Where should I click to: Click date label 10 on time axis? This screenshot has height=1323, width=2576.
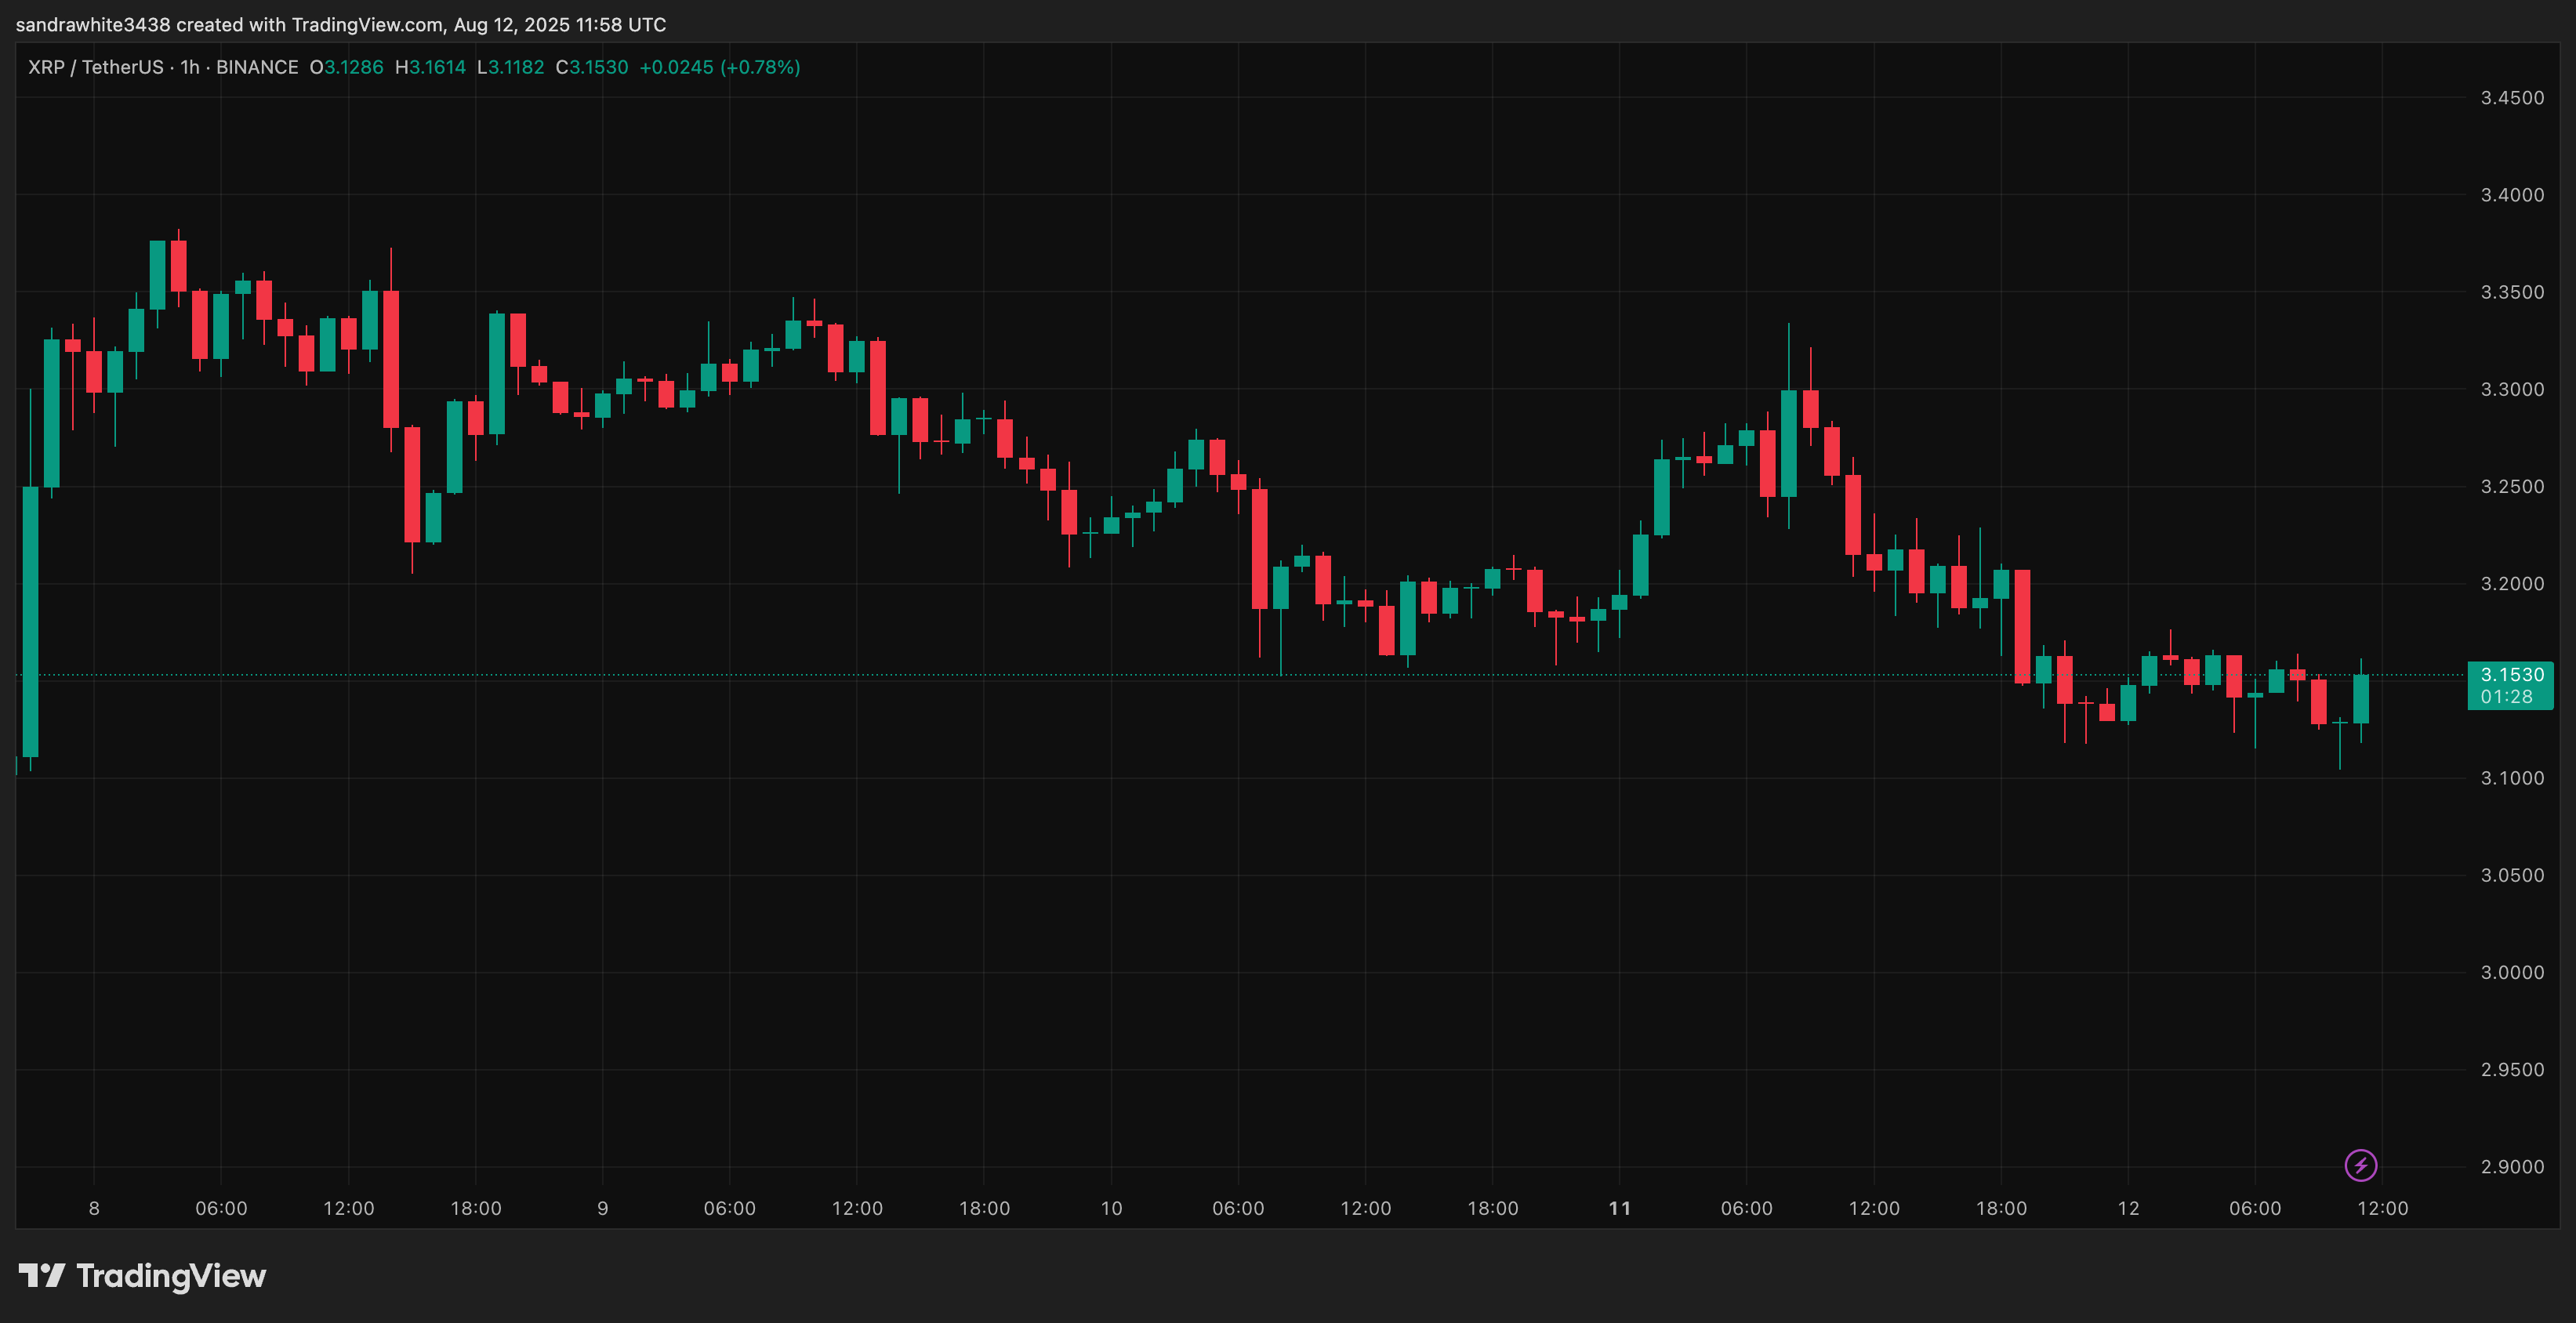1111,1208
